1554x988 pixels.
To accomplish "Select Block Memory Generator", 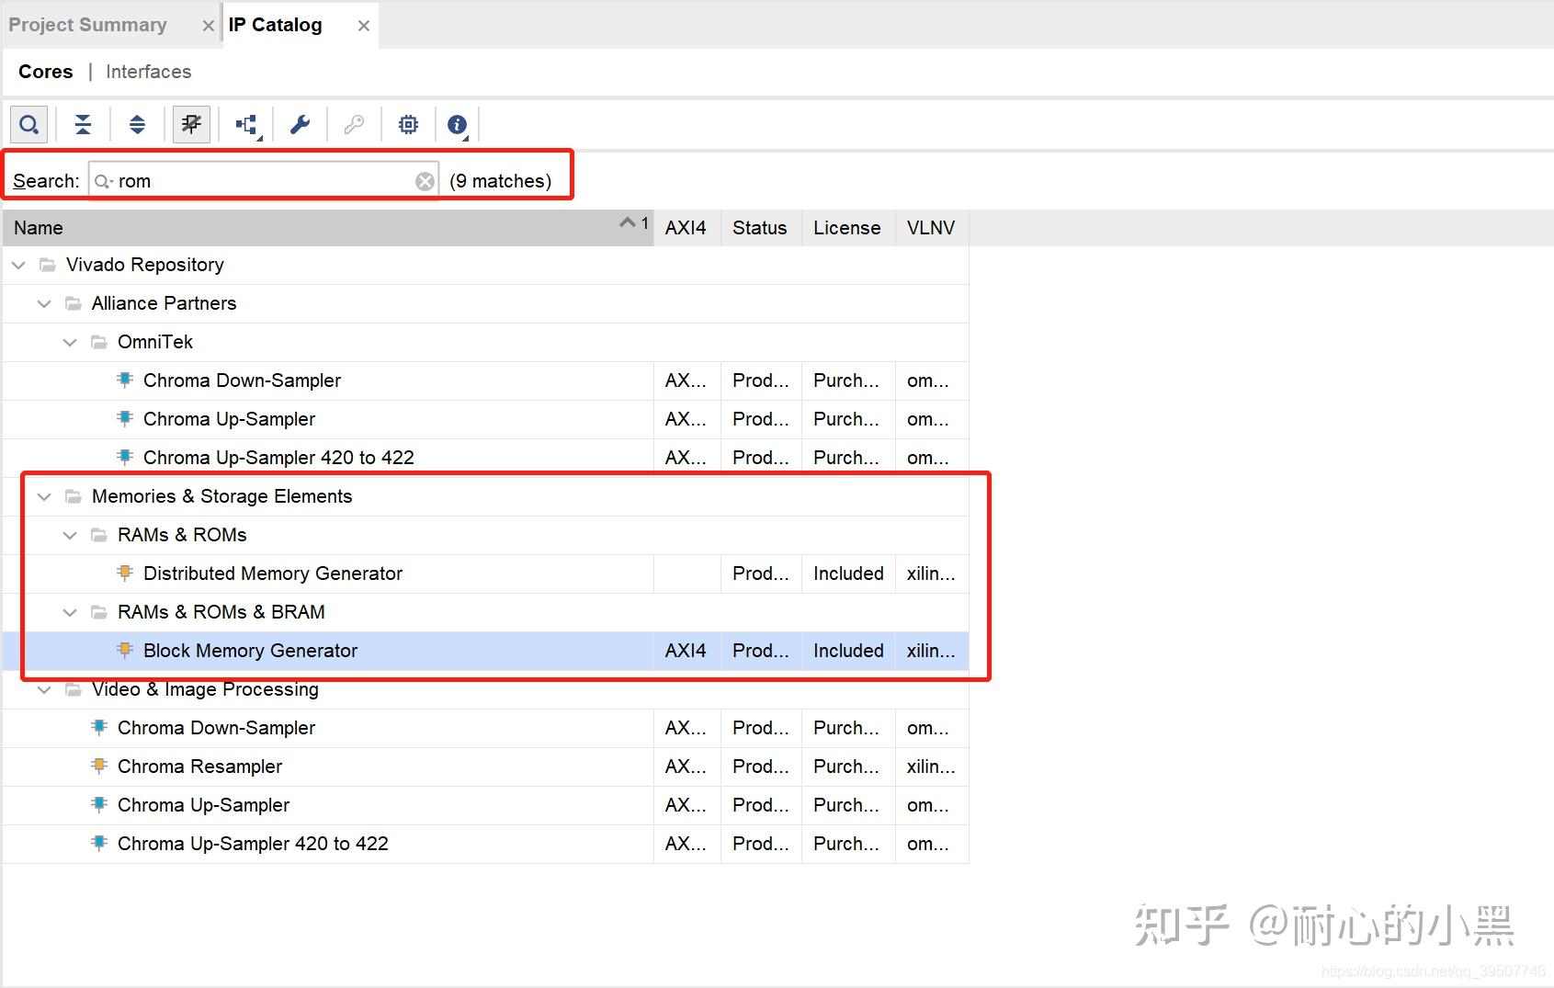I will click(250, 651).
